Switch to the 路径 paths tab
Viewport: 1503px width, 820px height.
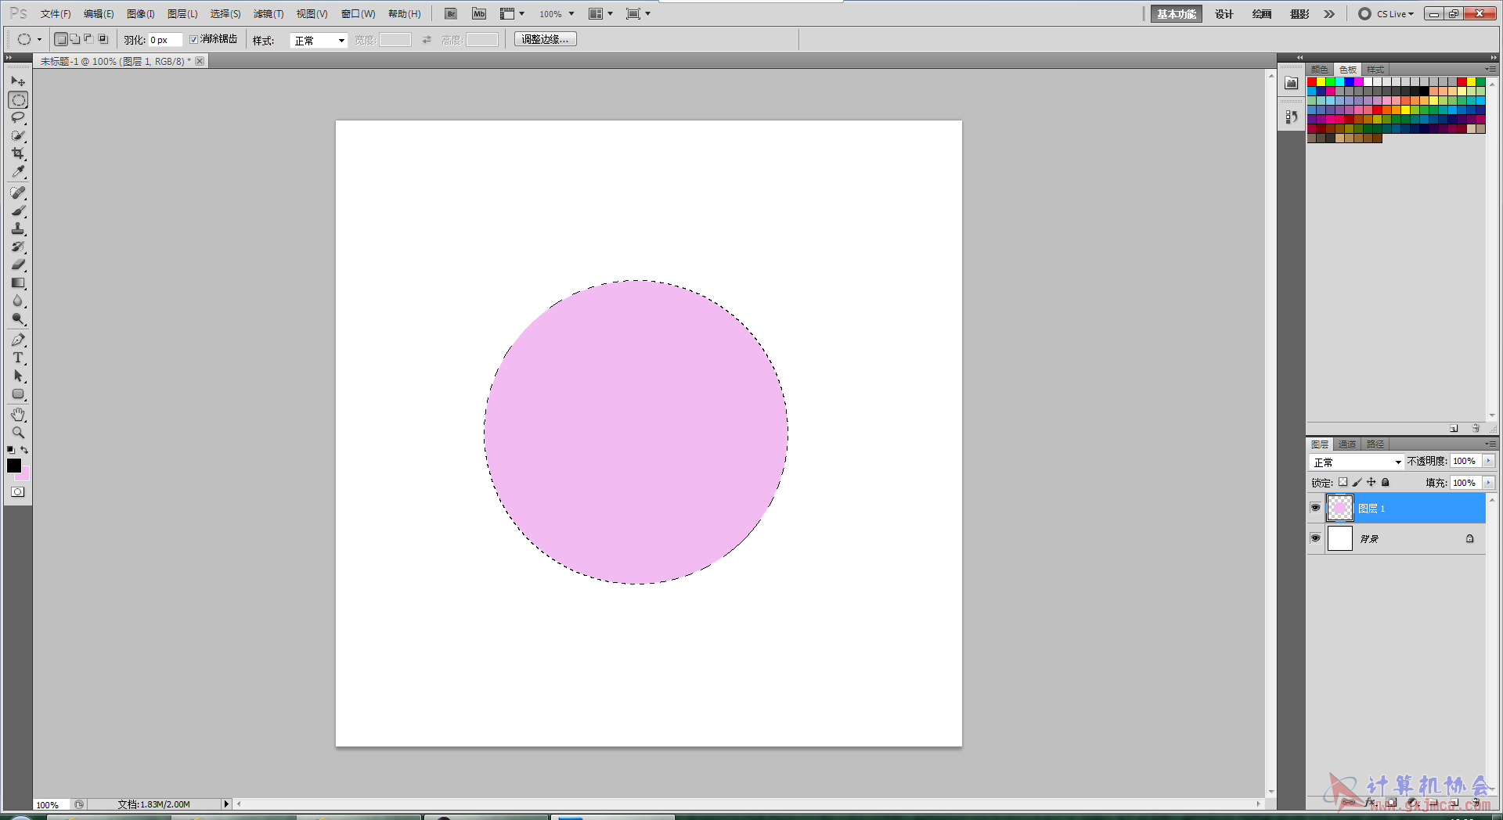pyautogui.click(x=1375, y=444)
